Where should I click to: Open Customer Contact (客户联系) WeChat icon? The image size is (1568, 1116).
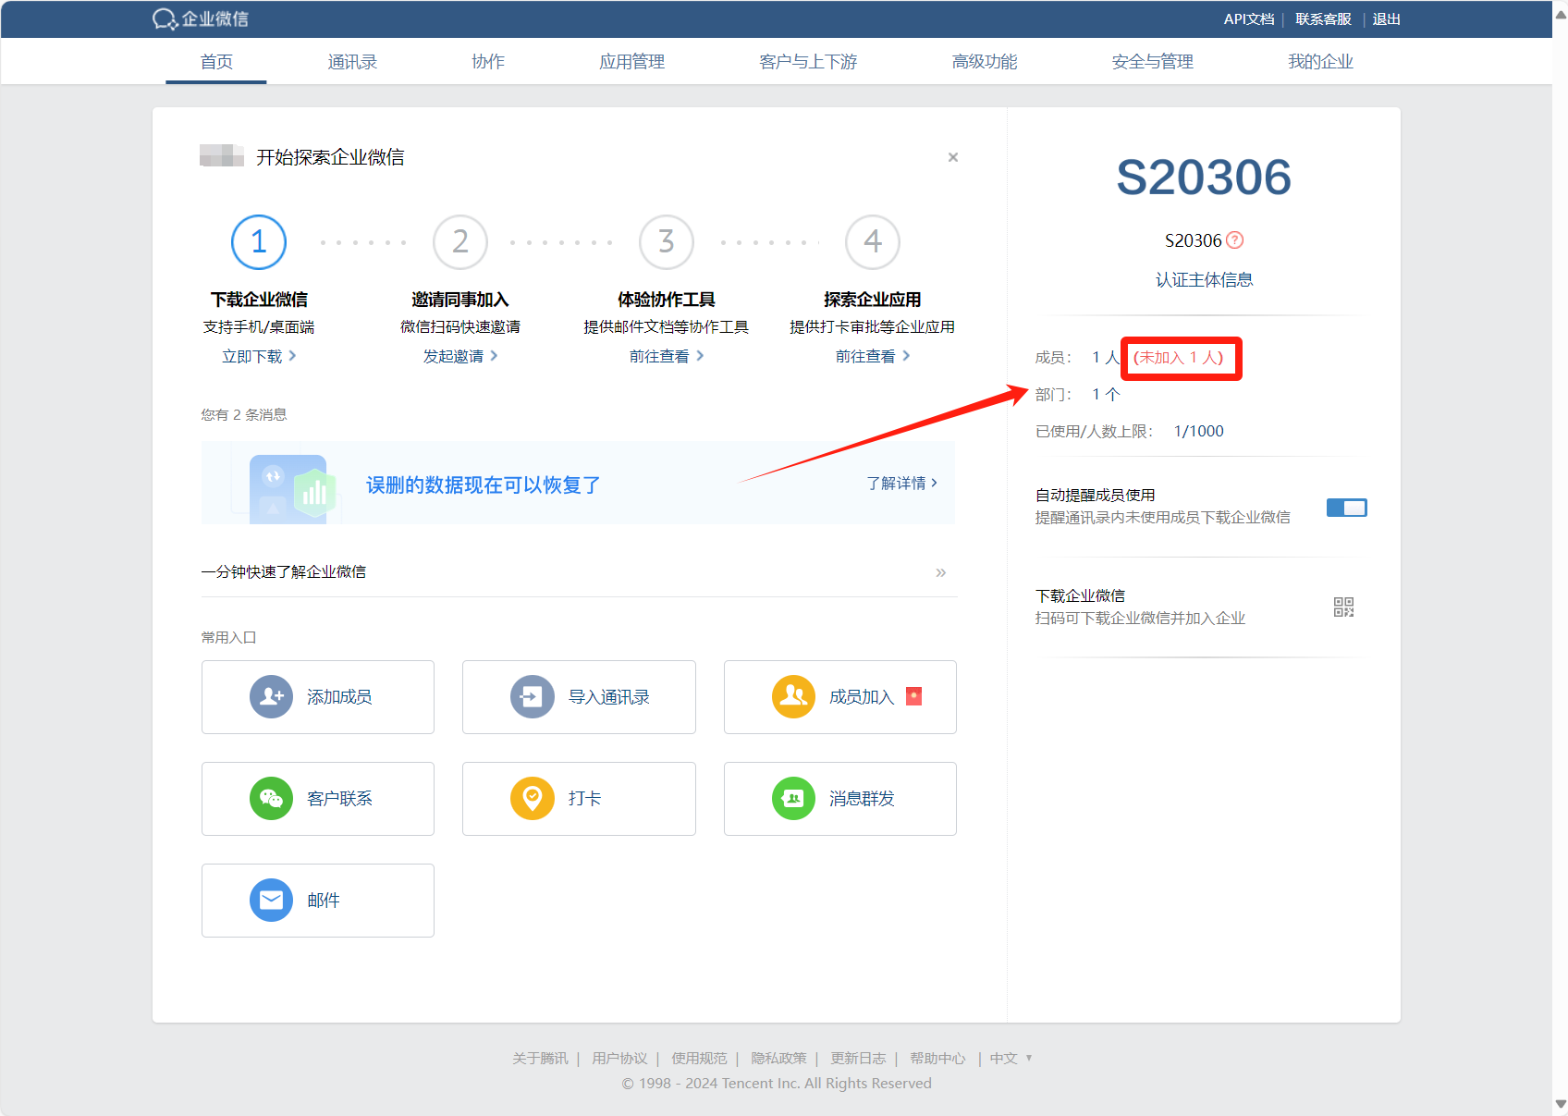coord(271,799)
